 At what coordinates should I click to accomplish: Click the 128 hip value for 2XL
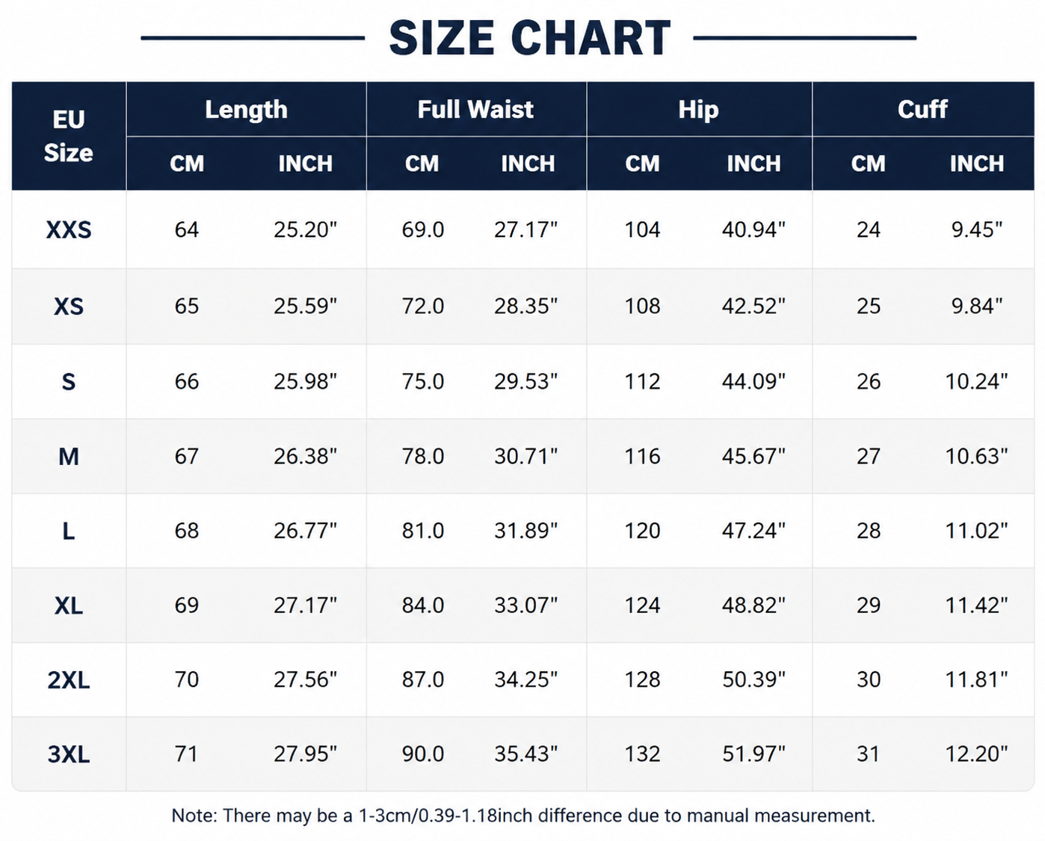click(643, 680)
